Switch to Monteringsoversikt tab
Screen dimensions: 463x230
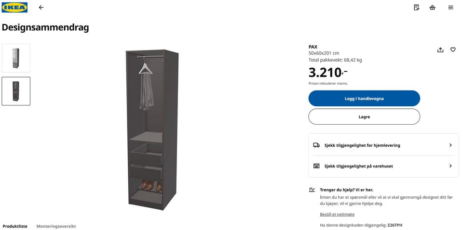[56, 226]
